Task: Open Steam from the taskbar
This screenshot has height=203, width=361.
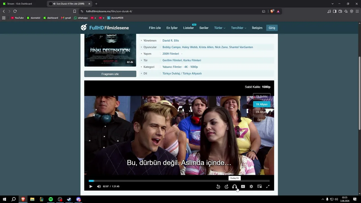Action: tap(69, 199)
